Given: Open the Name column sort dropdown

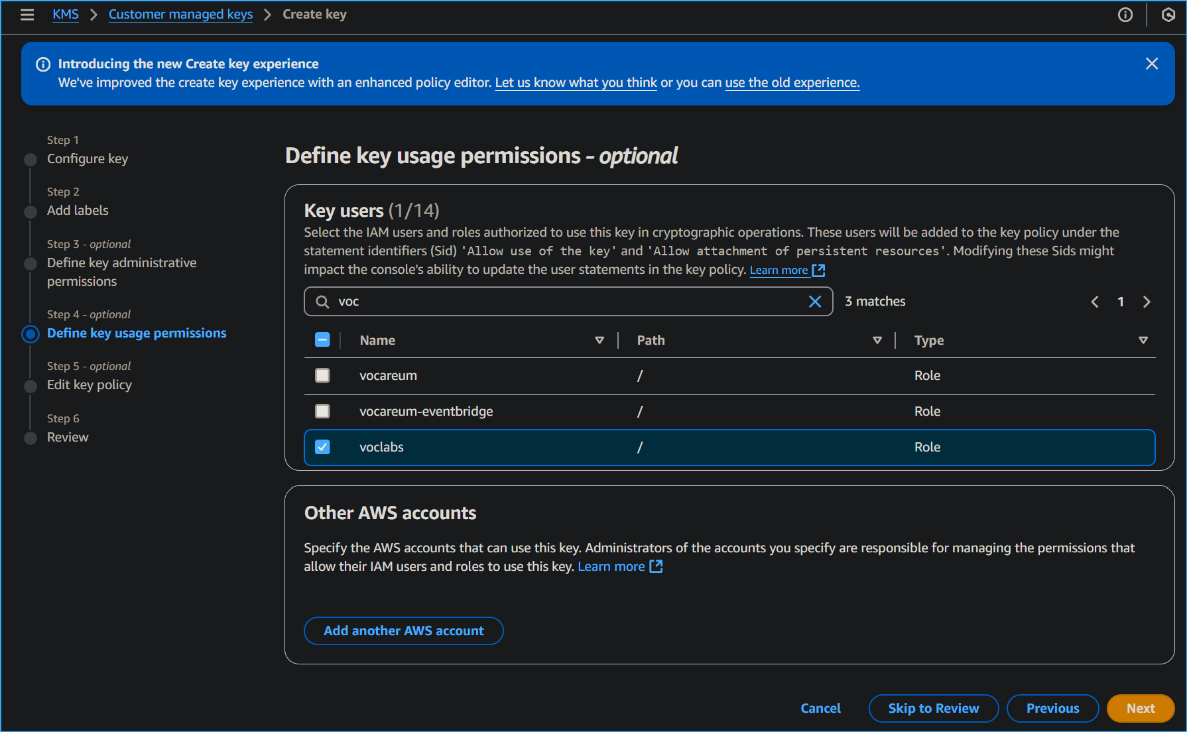Looking at the screenshot, I should [x=599, y=339].
